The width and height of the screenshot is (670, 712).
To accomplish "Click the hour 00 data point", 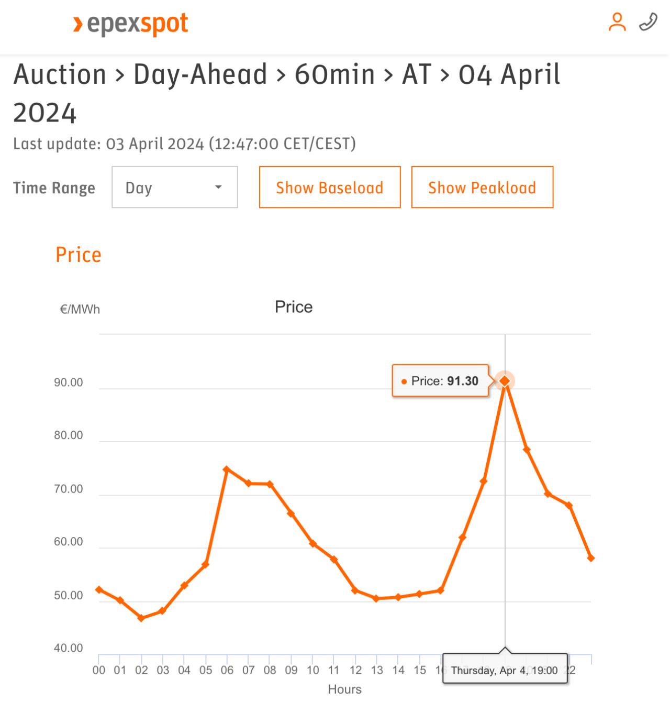I will coord(99,589).
